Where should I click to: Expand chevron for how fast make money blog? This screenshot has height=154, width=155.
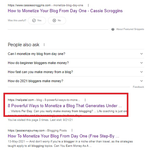coord(142,72)
